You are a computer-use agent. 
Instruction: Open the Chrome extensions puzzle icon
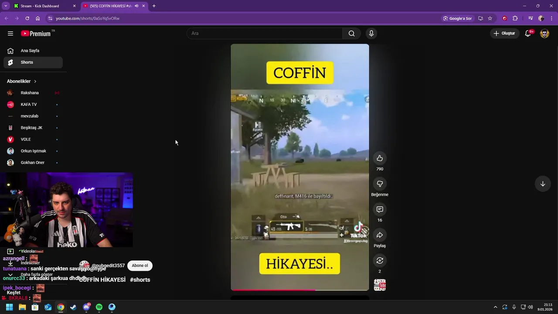coord(515,18)
